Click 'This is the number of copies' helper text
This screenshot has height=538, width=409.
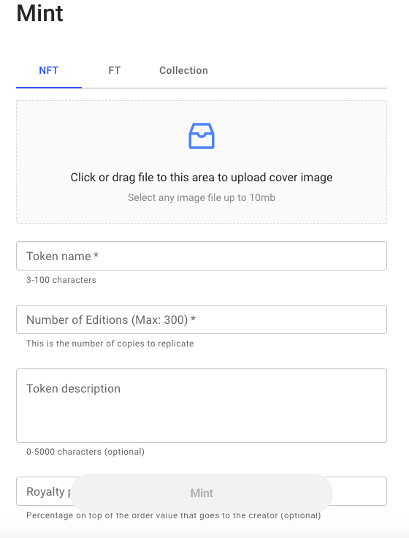tap(110, 344)
